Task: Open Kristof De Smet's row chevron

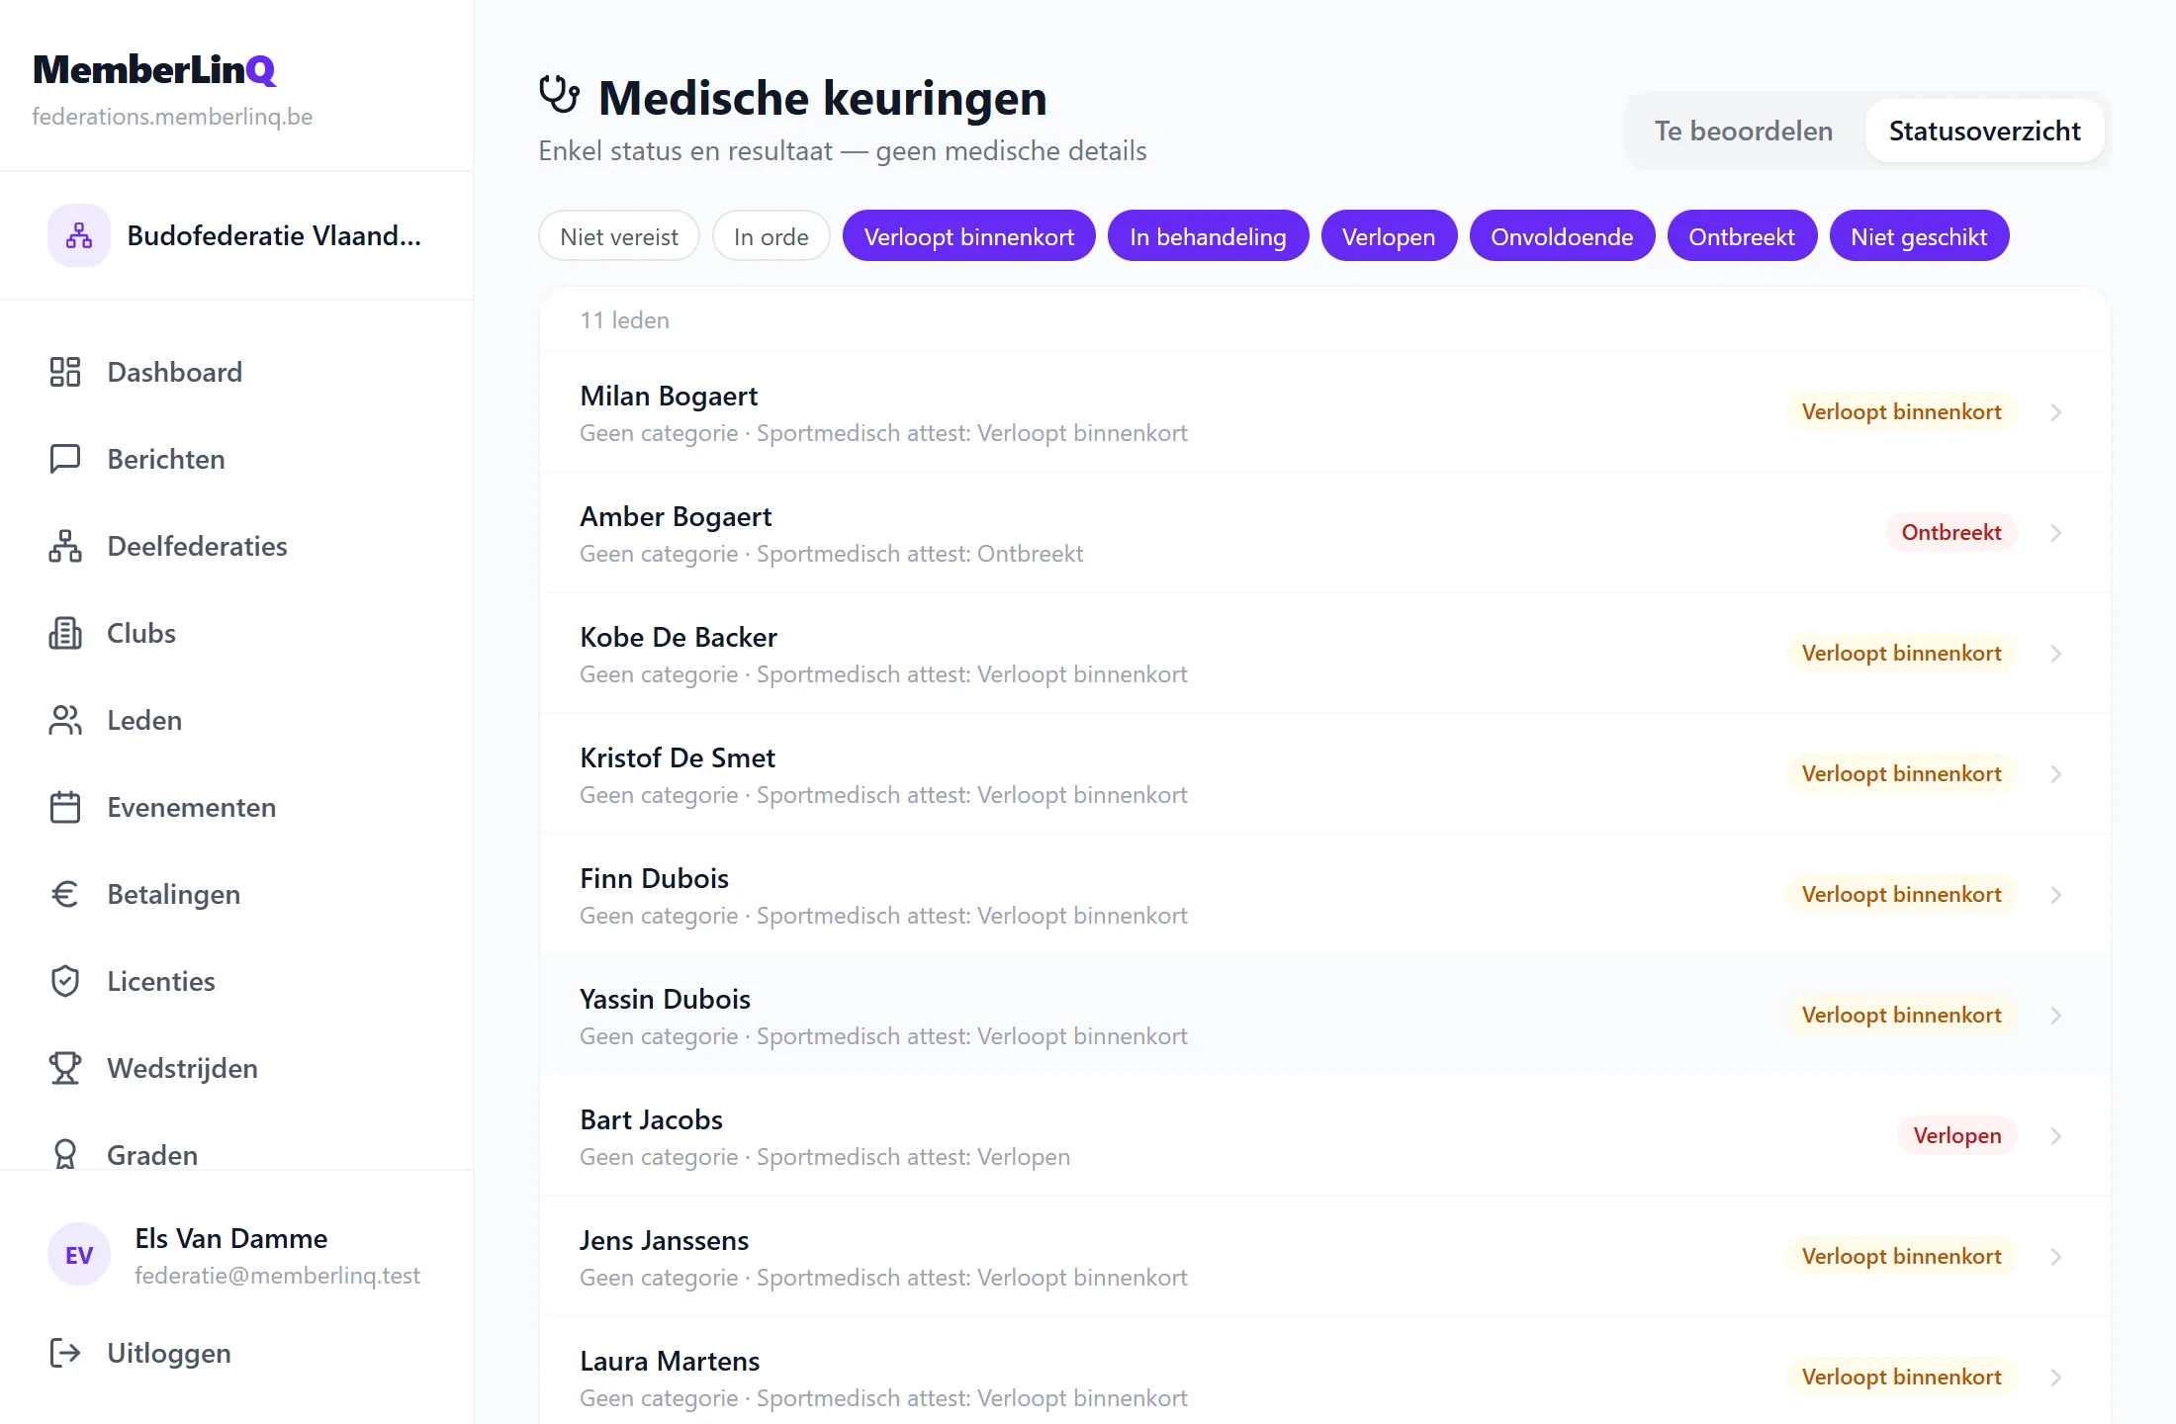Action: [2056, 774]
